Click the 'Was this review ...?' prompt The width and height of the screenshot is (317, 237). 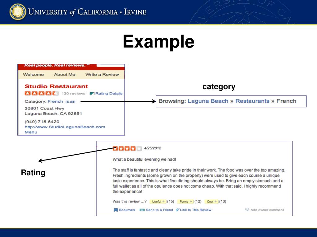[x=130, y=202]
